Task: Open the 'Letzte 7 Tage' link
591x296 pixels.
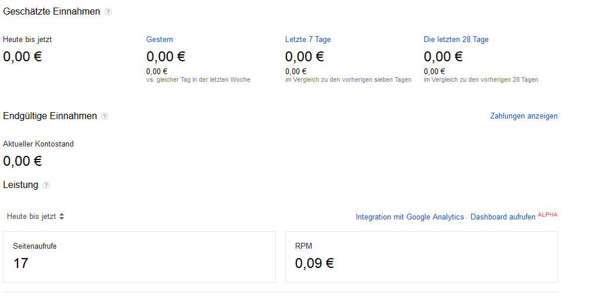Action: (308, 40)
